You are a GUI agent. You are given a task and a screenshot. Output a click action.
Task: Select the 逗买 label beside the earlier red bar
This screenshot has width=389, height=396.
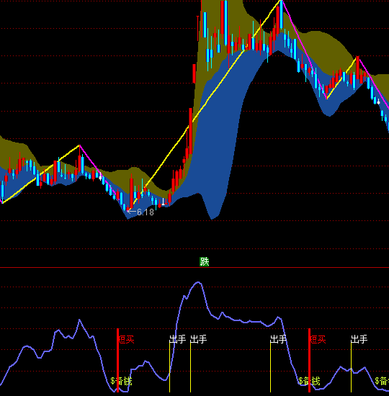[x=126, y=340]
